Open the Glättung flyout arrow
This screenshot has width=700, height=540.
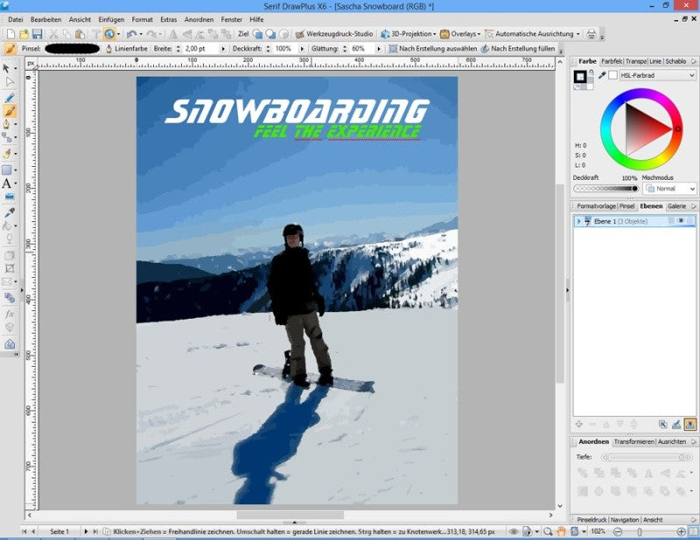coord(379,49)
